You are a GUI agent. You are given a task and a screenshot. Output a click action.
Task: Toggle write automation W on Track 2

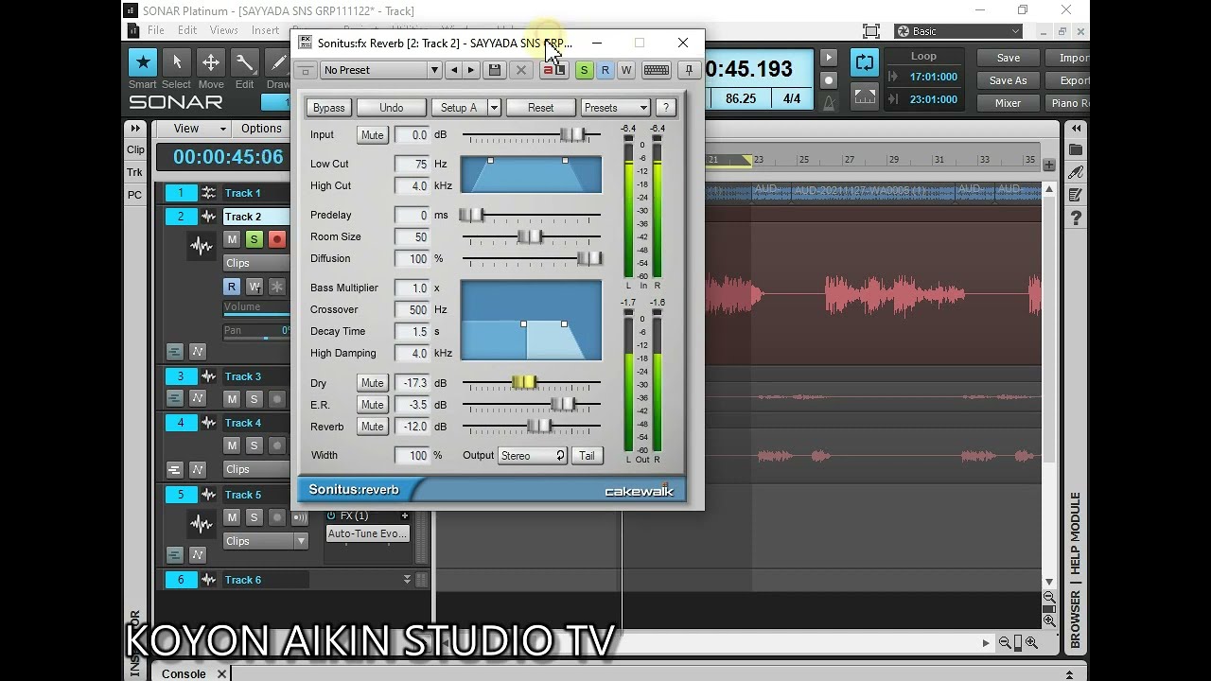pos(254,286)
